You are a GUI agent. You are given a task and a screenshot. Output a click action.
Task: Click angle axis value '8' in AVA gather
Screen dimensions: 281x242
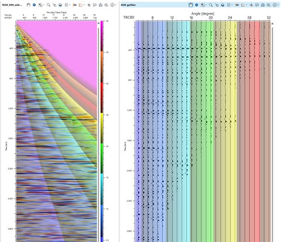tap(152, 18)
